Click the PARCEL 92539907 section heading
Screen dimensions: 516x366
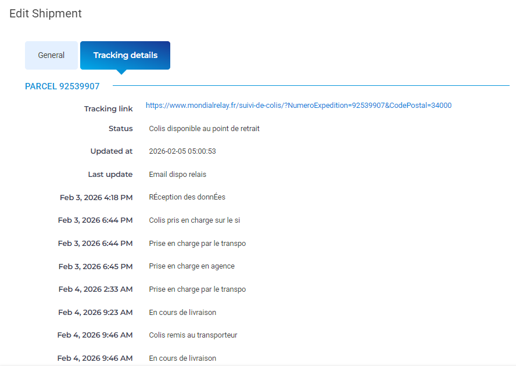[62, 86]
